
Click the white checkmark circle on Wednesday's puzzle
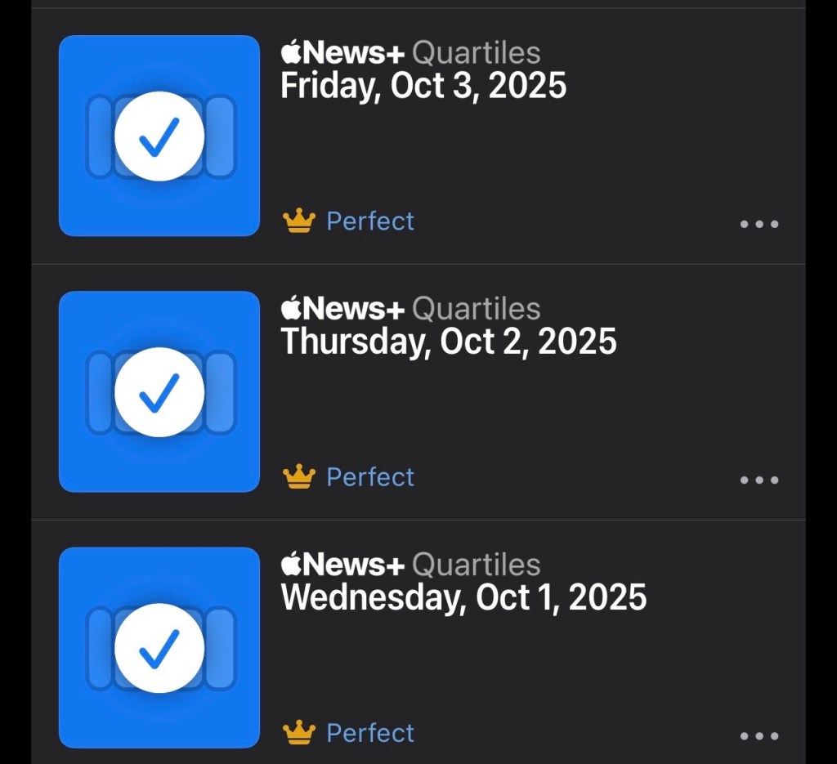coord(159,648)
